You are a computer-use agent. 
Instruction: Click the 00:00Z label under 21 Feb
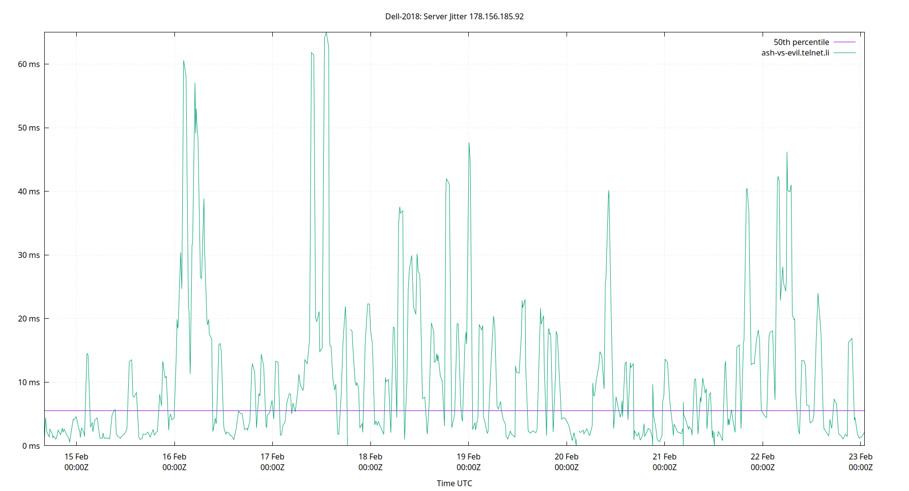666,467
